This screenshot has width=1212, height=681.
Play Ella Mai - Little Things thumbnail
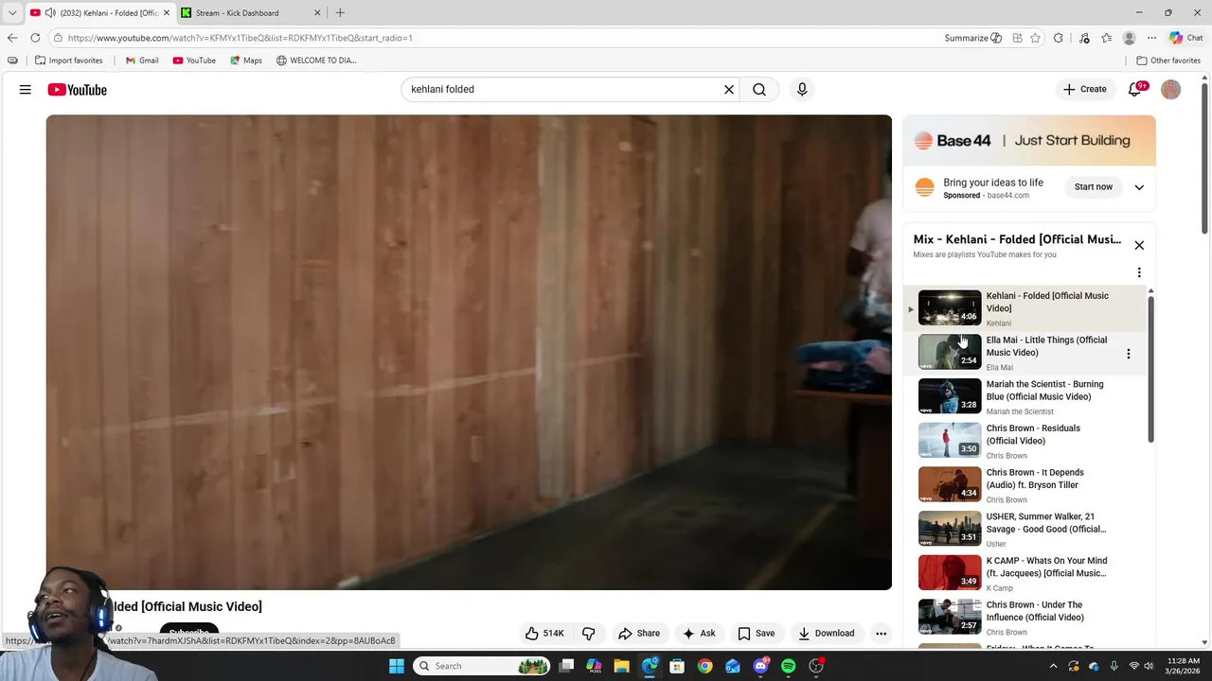[x=950, y=352]
